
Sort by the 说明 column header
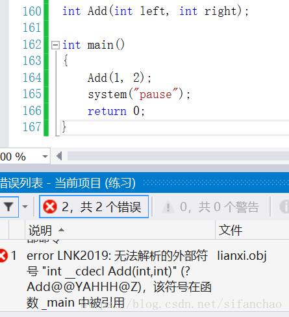point(120,230)
